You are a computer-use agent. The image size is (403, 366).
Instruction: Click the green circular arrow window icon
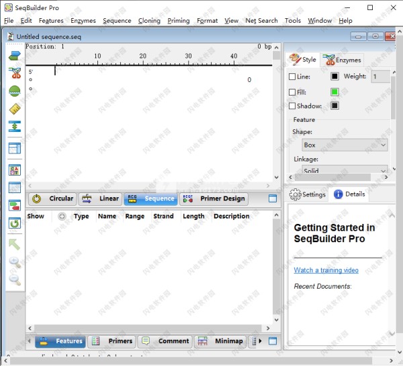point(15,223)
